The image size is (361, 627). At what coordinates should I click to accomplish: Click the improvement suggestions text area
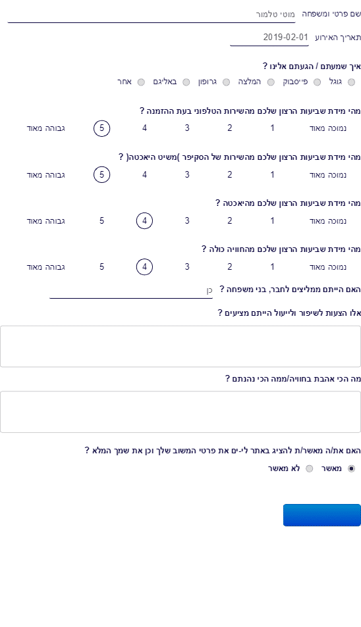[180, 346]
